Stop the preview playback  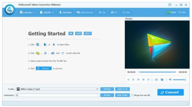click(143, 80)
